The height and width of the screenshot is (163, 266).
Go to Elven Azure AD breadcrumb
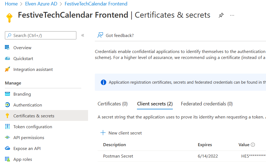[x=41, y=4]
